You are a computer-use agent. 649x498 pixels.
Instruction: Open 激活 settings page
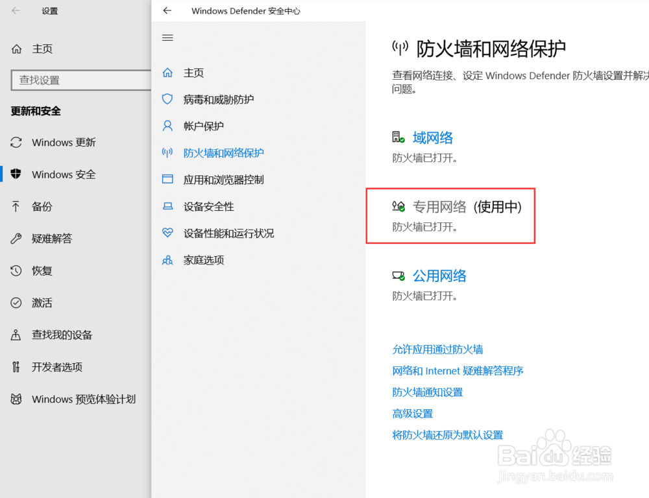click(42, 303)
